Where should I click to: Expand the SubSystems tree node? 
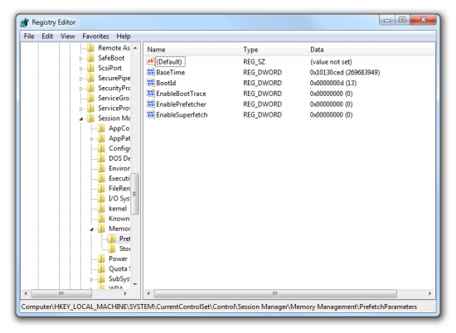point(92,279)
